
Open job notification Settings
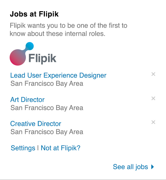[x=23, y=148]
